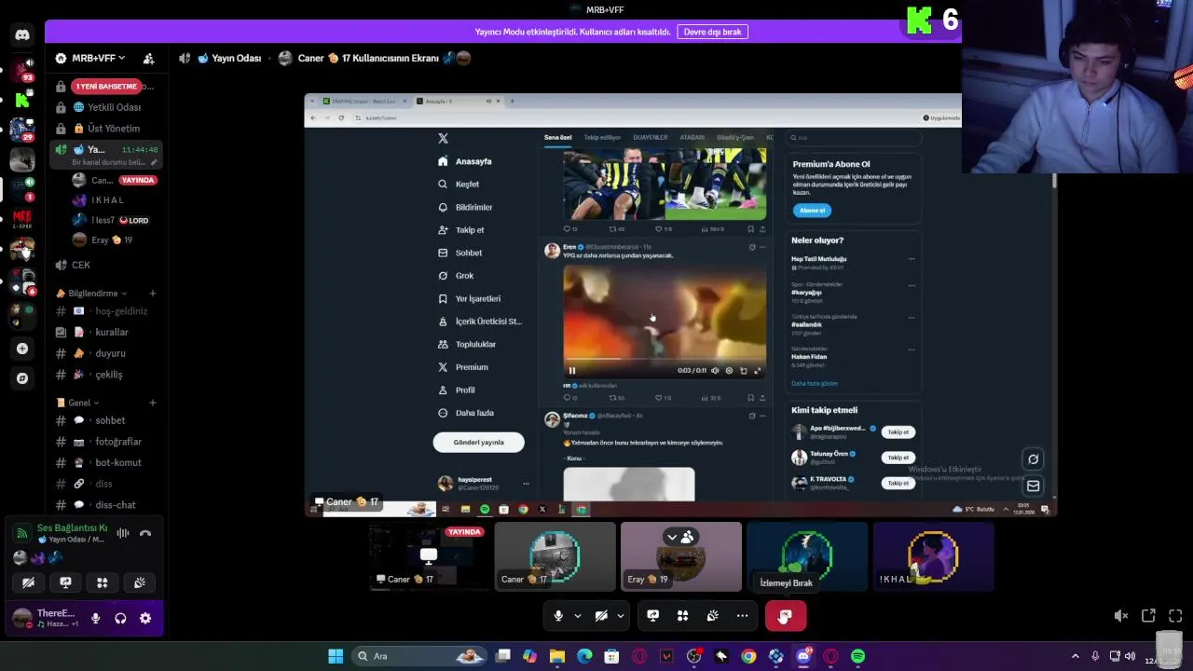Unmute the stream volume speaker
Viewport: 1193px width, 671px height.
pyautogui.click(x=1121, y=616)
